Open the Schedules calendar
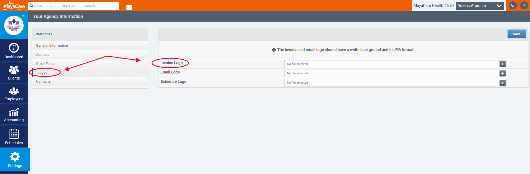Image resolution: width=530 pixels, height=174 pixels. click(14, 136)
